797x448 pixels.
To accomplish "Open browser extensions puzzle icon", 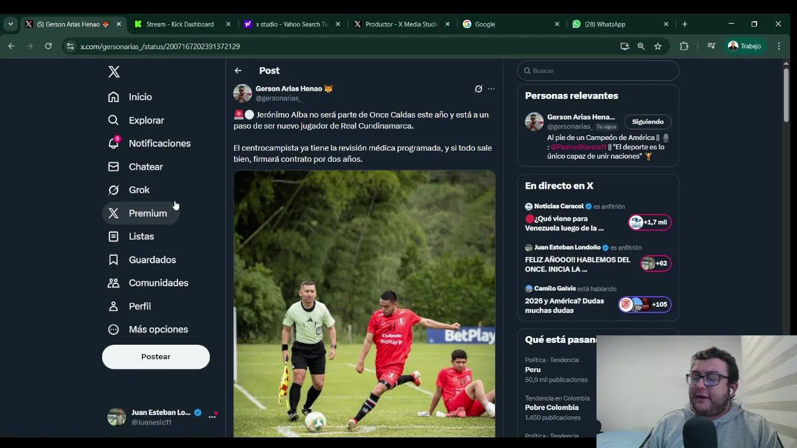I will pos(684,46).
